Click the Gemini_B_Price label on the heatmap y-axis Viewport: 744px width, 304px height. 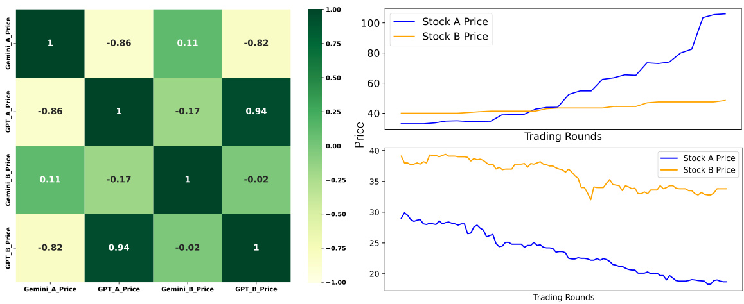[8, 180]
